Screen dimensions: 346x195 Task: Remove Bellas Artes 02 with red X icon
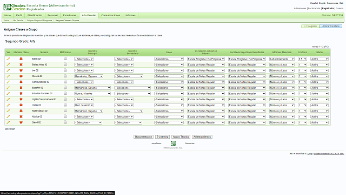(21, 64)
